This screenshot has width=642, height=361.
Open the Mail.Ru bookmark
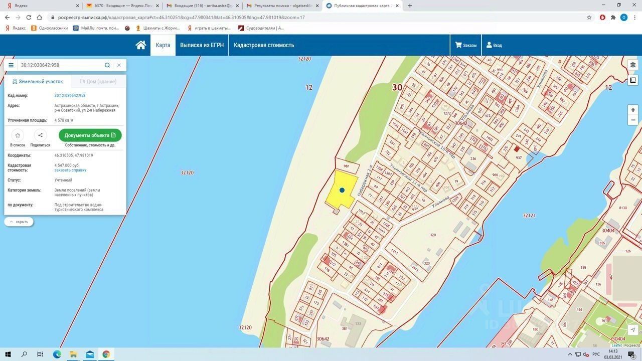[x=96, y=28]
